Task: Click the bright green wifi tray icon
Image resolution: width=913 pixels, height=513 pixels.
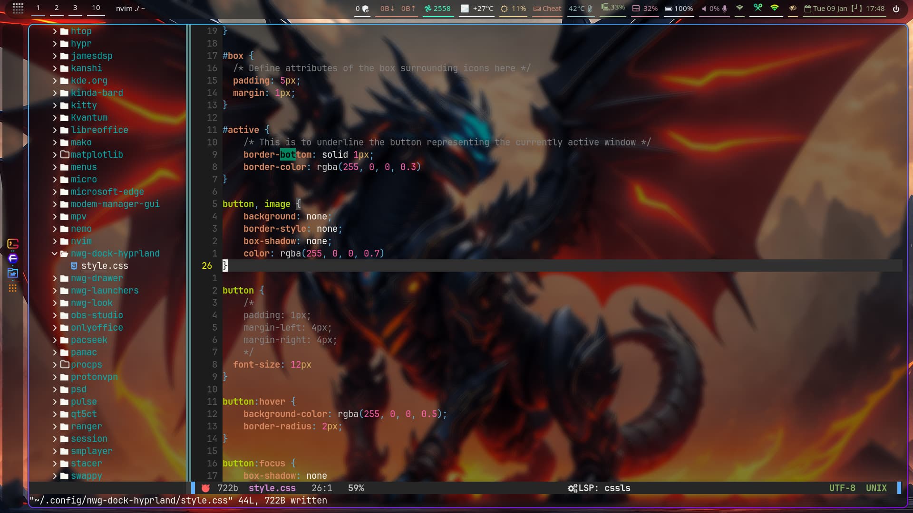Action: pos(775,8)
